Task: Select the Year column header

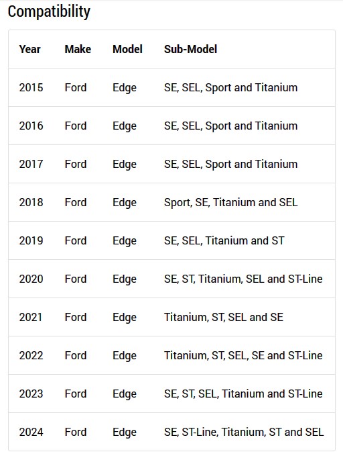Action: 29,49
